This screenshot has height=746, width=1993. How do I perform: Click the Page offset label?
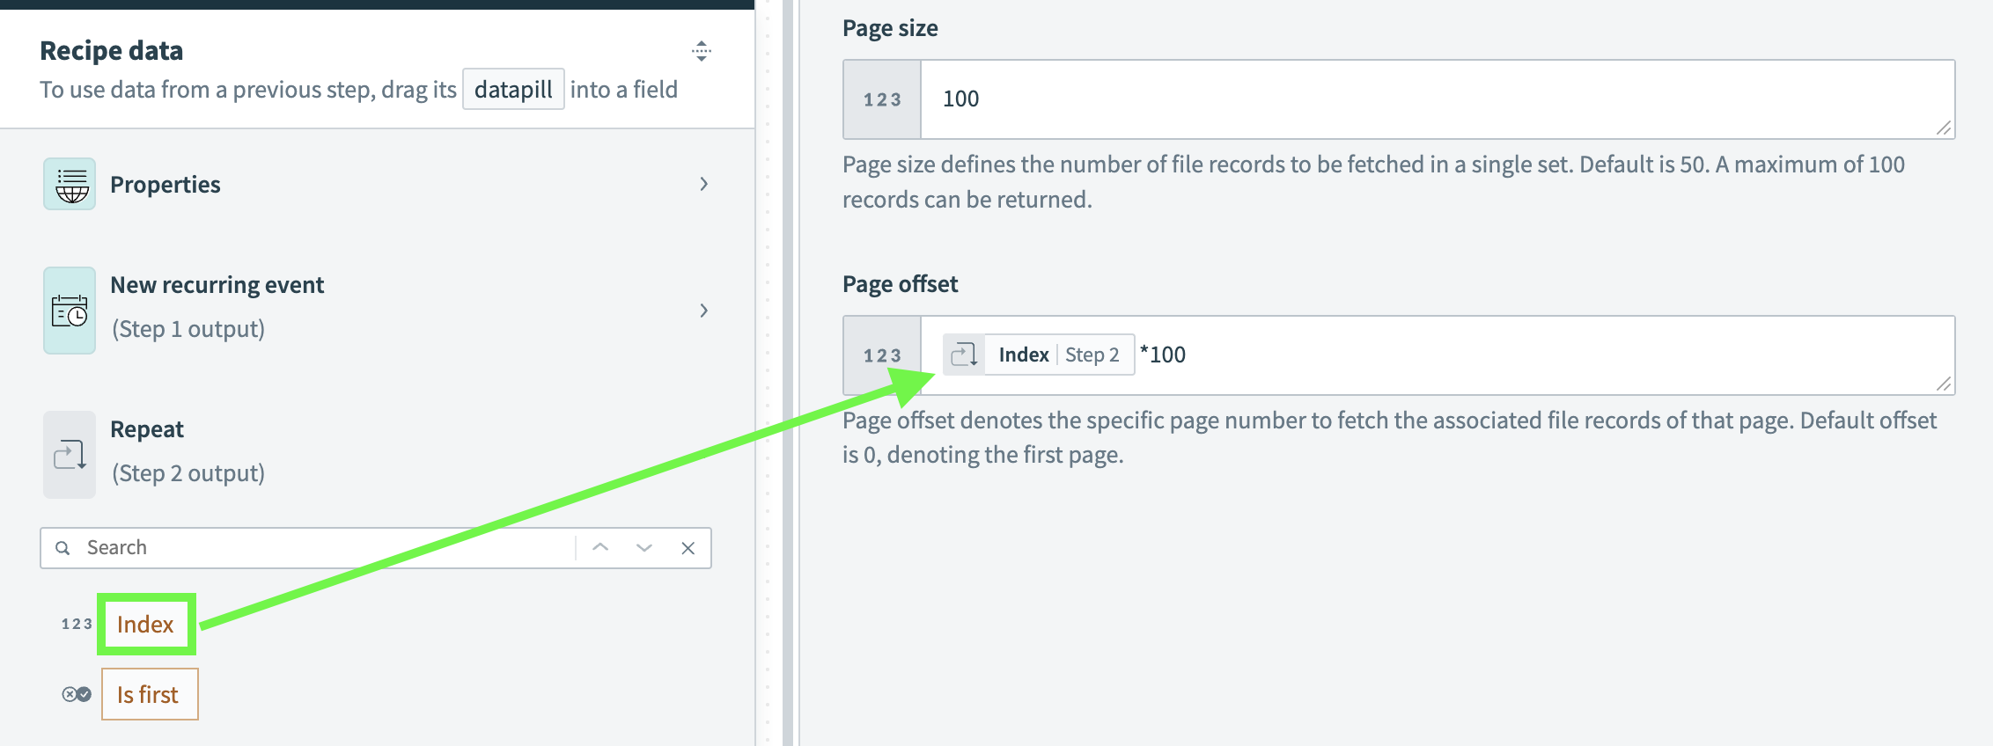(900, 284)
